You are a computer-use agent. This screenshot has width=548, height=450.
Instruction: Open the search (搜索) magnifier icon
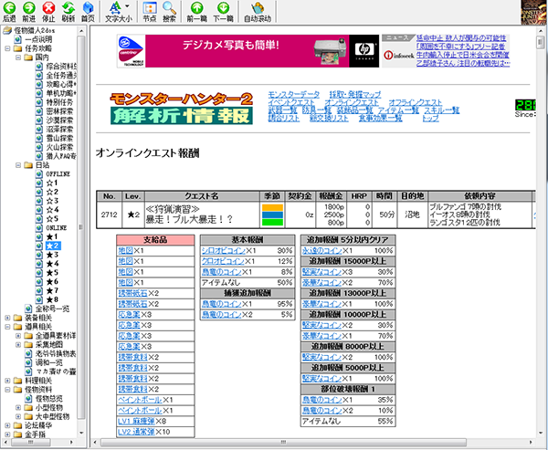[170, 7]
